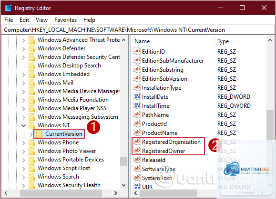Screen dimensions: 276x199
Task: Click the EditionSubVersion value icon
Action: point(137,78)
